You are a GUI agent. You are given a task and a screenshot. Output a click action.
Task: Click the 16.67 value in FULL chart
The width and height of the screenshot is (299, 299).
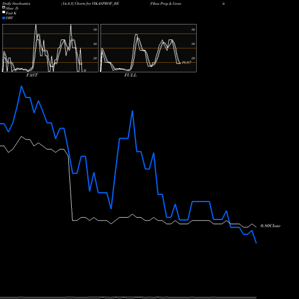(x=187, y=62)
